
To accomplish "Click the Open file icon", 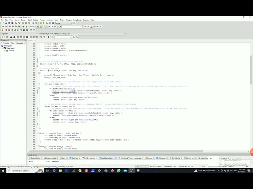I will (6, 23).
